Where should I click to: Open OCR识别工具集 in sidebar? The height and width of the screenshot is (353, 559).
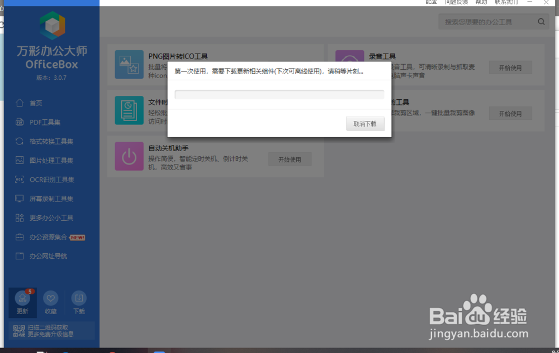click(51, 180)
